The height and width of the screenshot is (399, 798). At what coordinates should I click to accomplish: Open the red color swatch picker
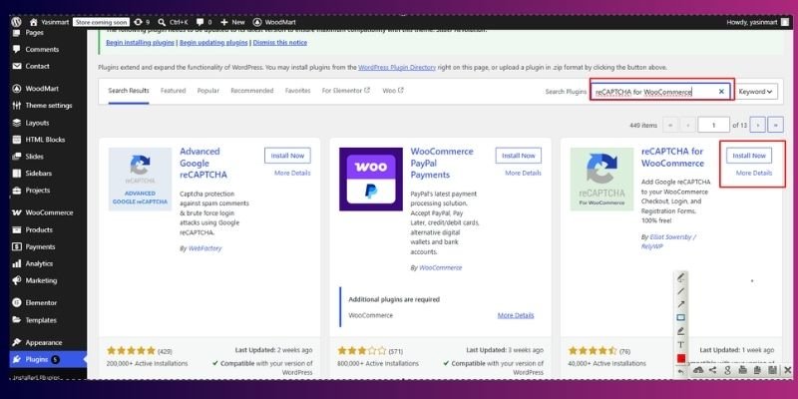tap(681, 359)
